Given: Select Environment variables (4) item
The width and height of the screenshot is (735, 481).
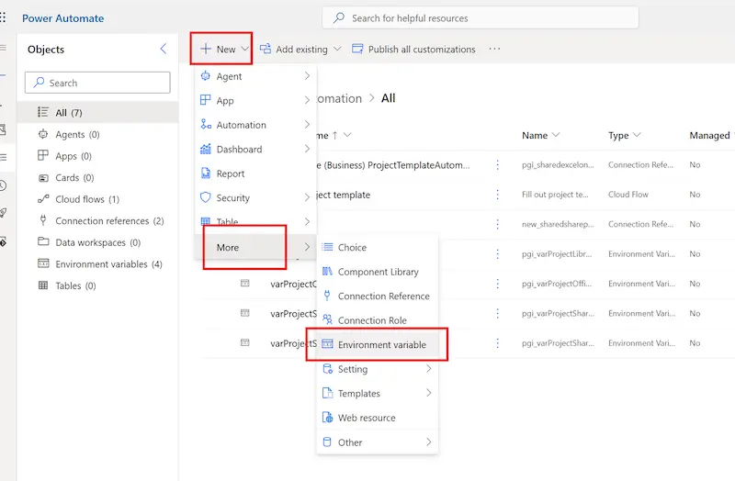Looking at the screenshot, I should (97, 263).
